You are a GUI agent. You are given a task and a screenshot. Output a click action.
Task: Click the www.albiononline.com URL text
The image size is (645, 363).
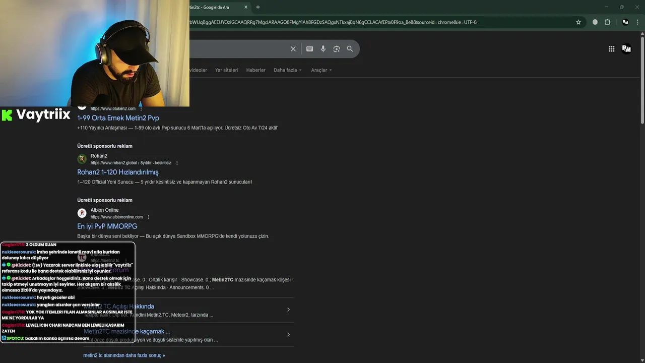pyautogui.click(x=116, y=217)
